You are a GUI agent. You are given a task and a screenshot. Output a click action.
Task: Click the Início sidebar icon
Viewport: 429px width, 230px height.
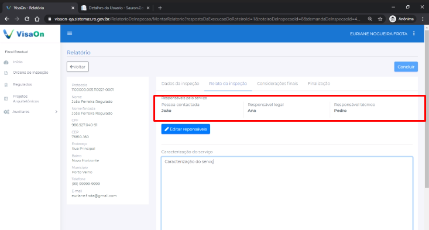click(6, 63)
